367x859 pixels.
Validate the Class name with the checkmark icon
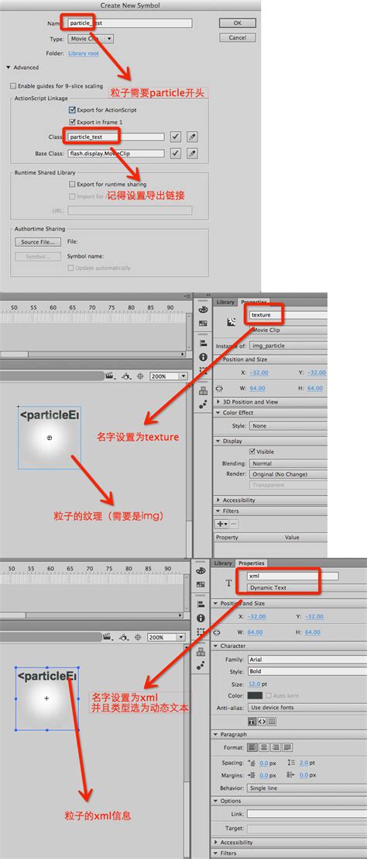pyautogui.click(x=175, y=137)
